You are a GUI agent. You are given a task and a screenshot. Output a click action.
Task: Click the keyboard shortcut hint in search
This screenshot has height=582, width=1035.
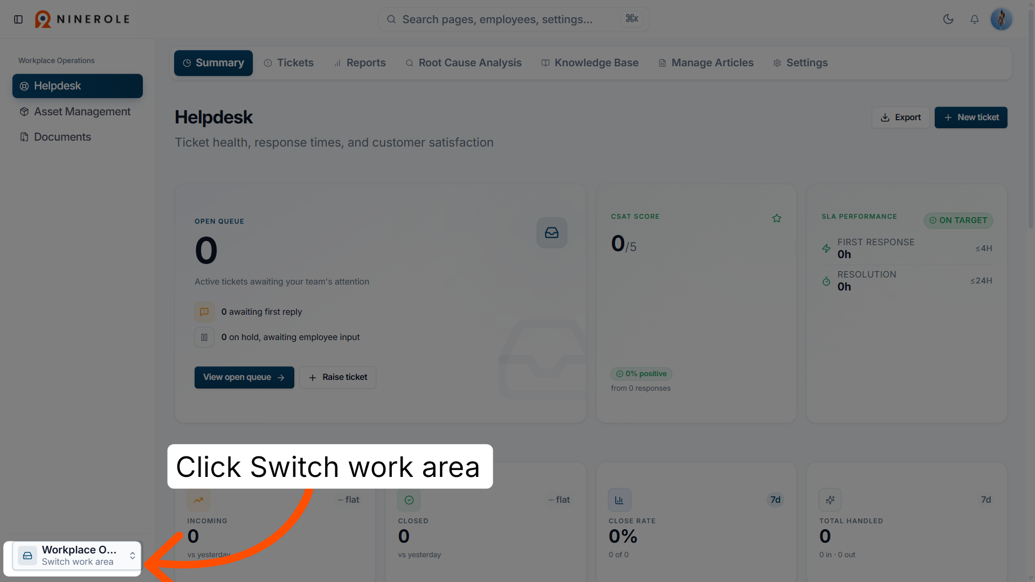(632, 19)
